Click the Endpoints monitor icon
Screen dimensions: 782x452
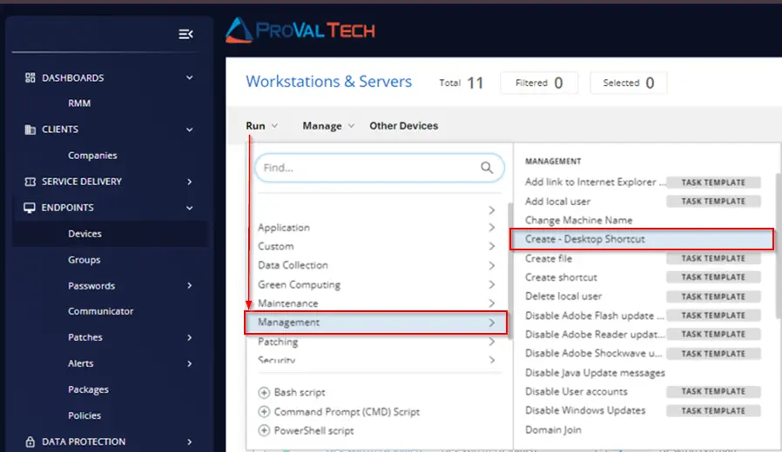pos(30,208)
